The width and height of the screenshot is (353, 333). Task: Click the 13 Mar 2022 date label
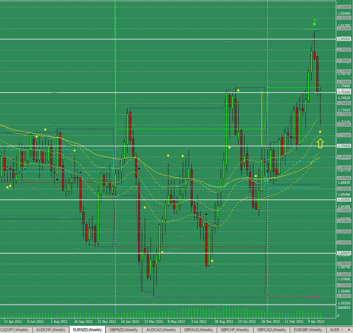tap(153, 322)
